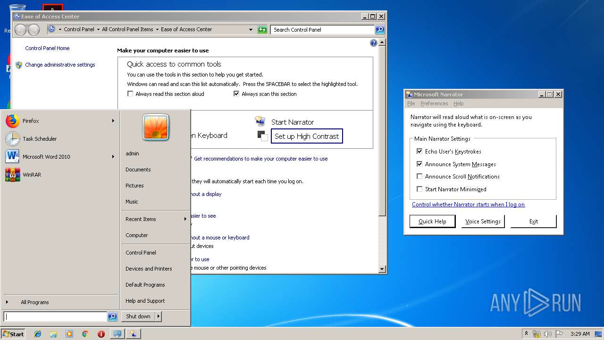604x340 pixels.
Task: Open Control Panel from Start menu
Action: (x=141, y=253)
